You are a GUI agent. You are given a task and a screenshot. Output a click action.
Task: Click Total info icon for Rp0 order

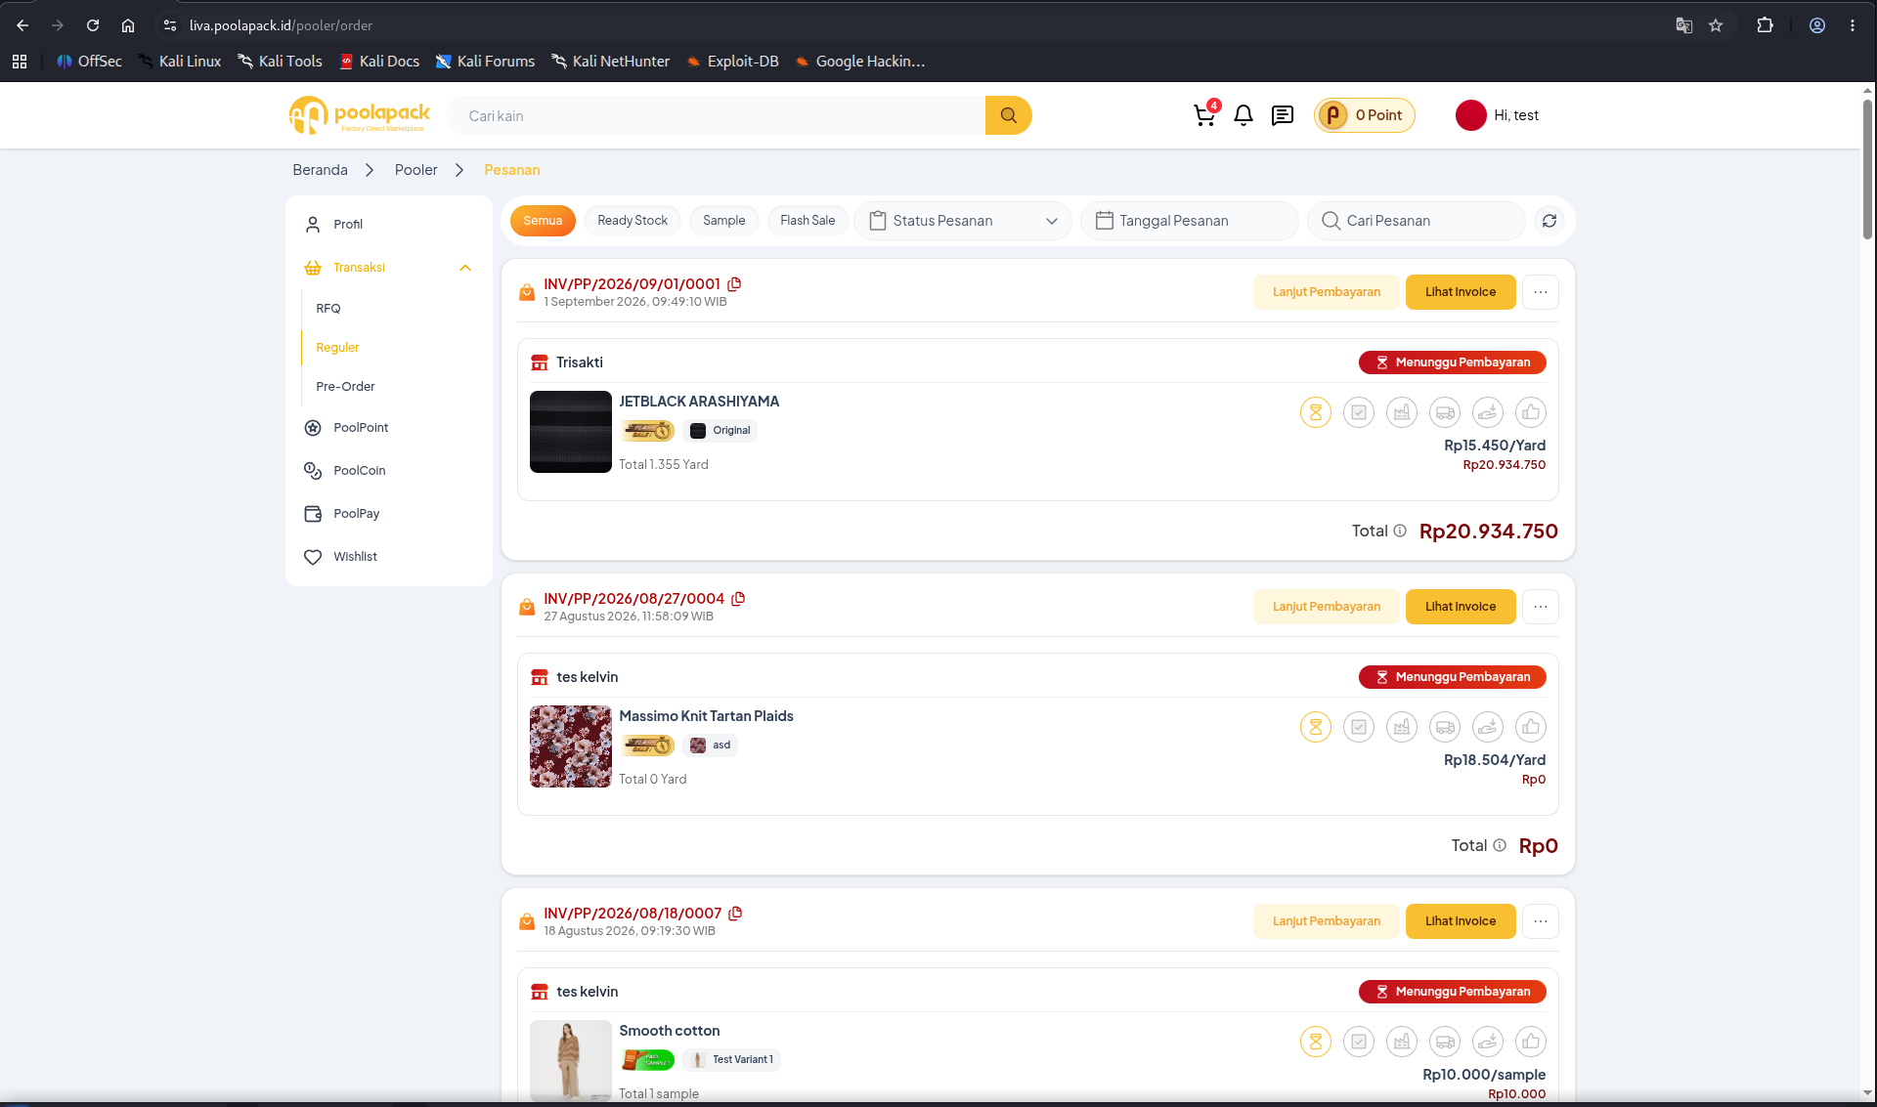[x=1500, y=845]
